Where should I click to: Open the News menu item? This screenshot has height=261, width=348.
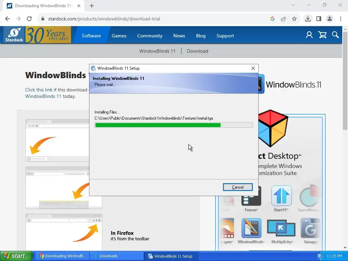pos(179,36)
